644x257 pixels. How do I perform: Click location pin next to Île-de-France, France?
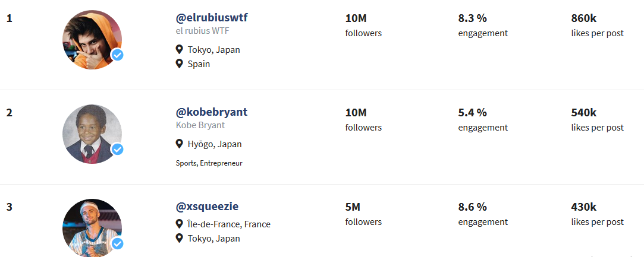pos(178,224)
